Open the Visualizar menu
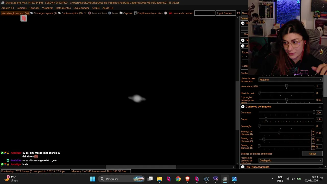The height and width of the screenshot is (184, 327). click(48, 8)
